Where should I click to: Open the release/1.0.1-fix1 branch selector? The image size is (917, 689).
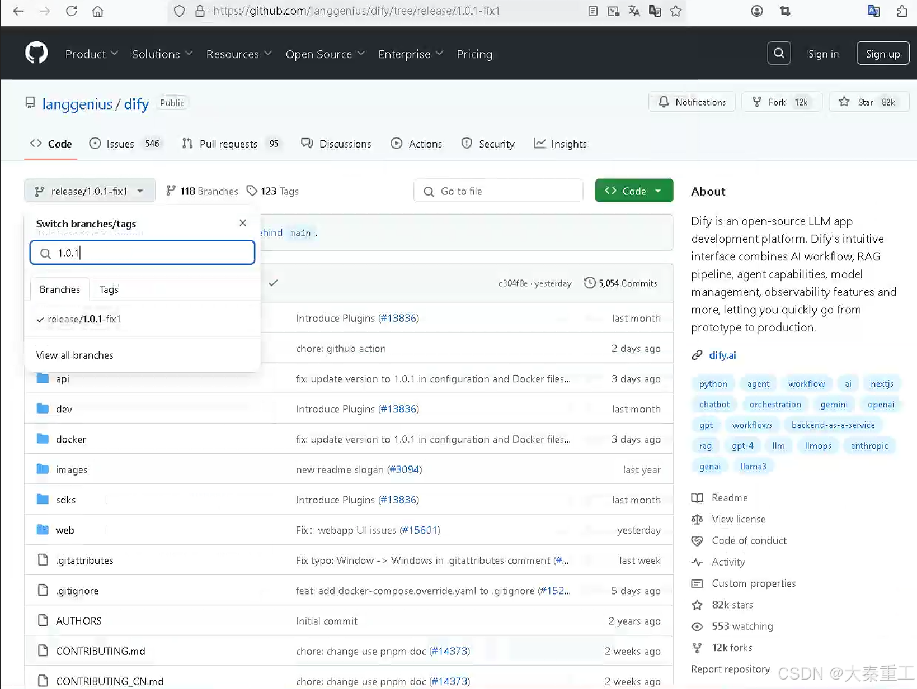click(90, 191)
